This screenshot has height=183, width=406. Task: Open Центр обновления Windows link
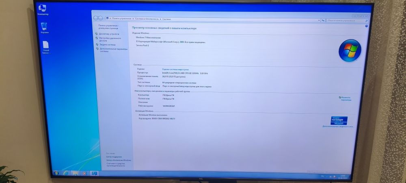pos(119,160)
